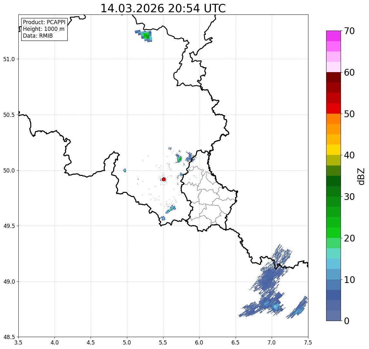Click longitude axis label 5.5
The height and width of the screenshot is (349, 369).
point(163,343)
